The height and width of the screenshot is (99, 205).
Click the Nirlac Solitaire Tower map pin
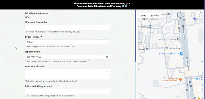178,39
